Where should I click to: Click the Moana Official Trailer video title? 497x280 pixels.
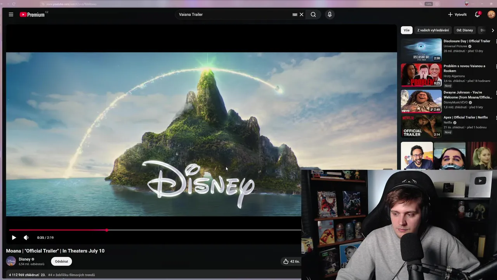[x=55, y=251]
